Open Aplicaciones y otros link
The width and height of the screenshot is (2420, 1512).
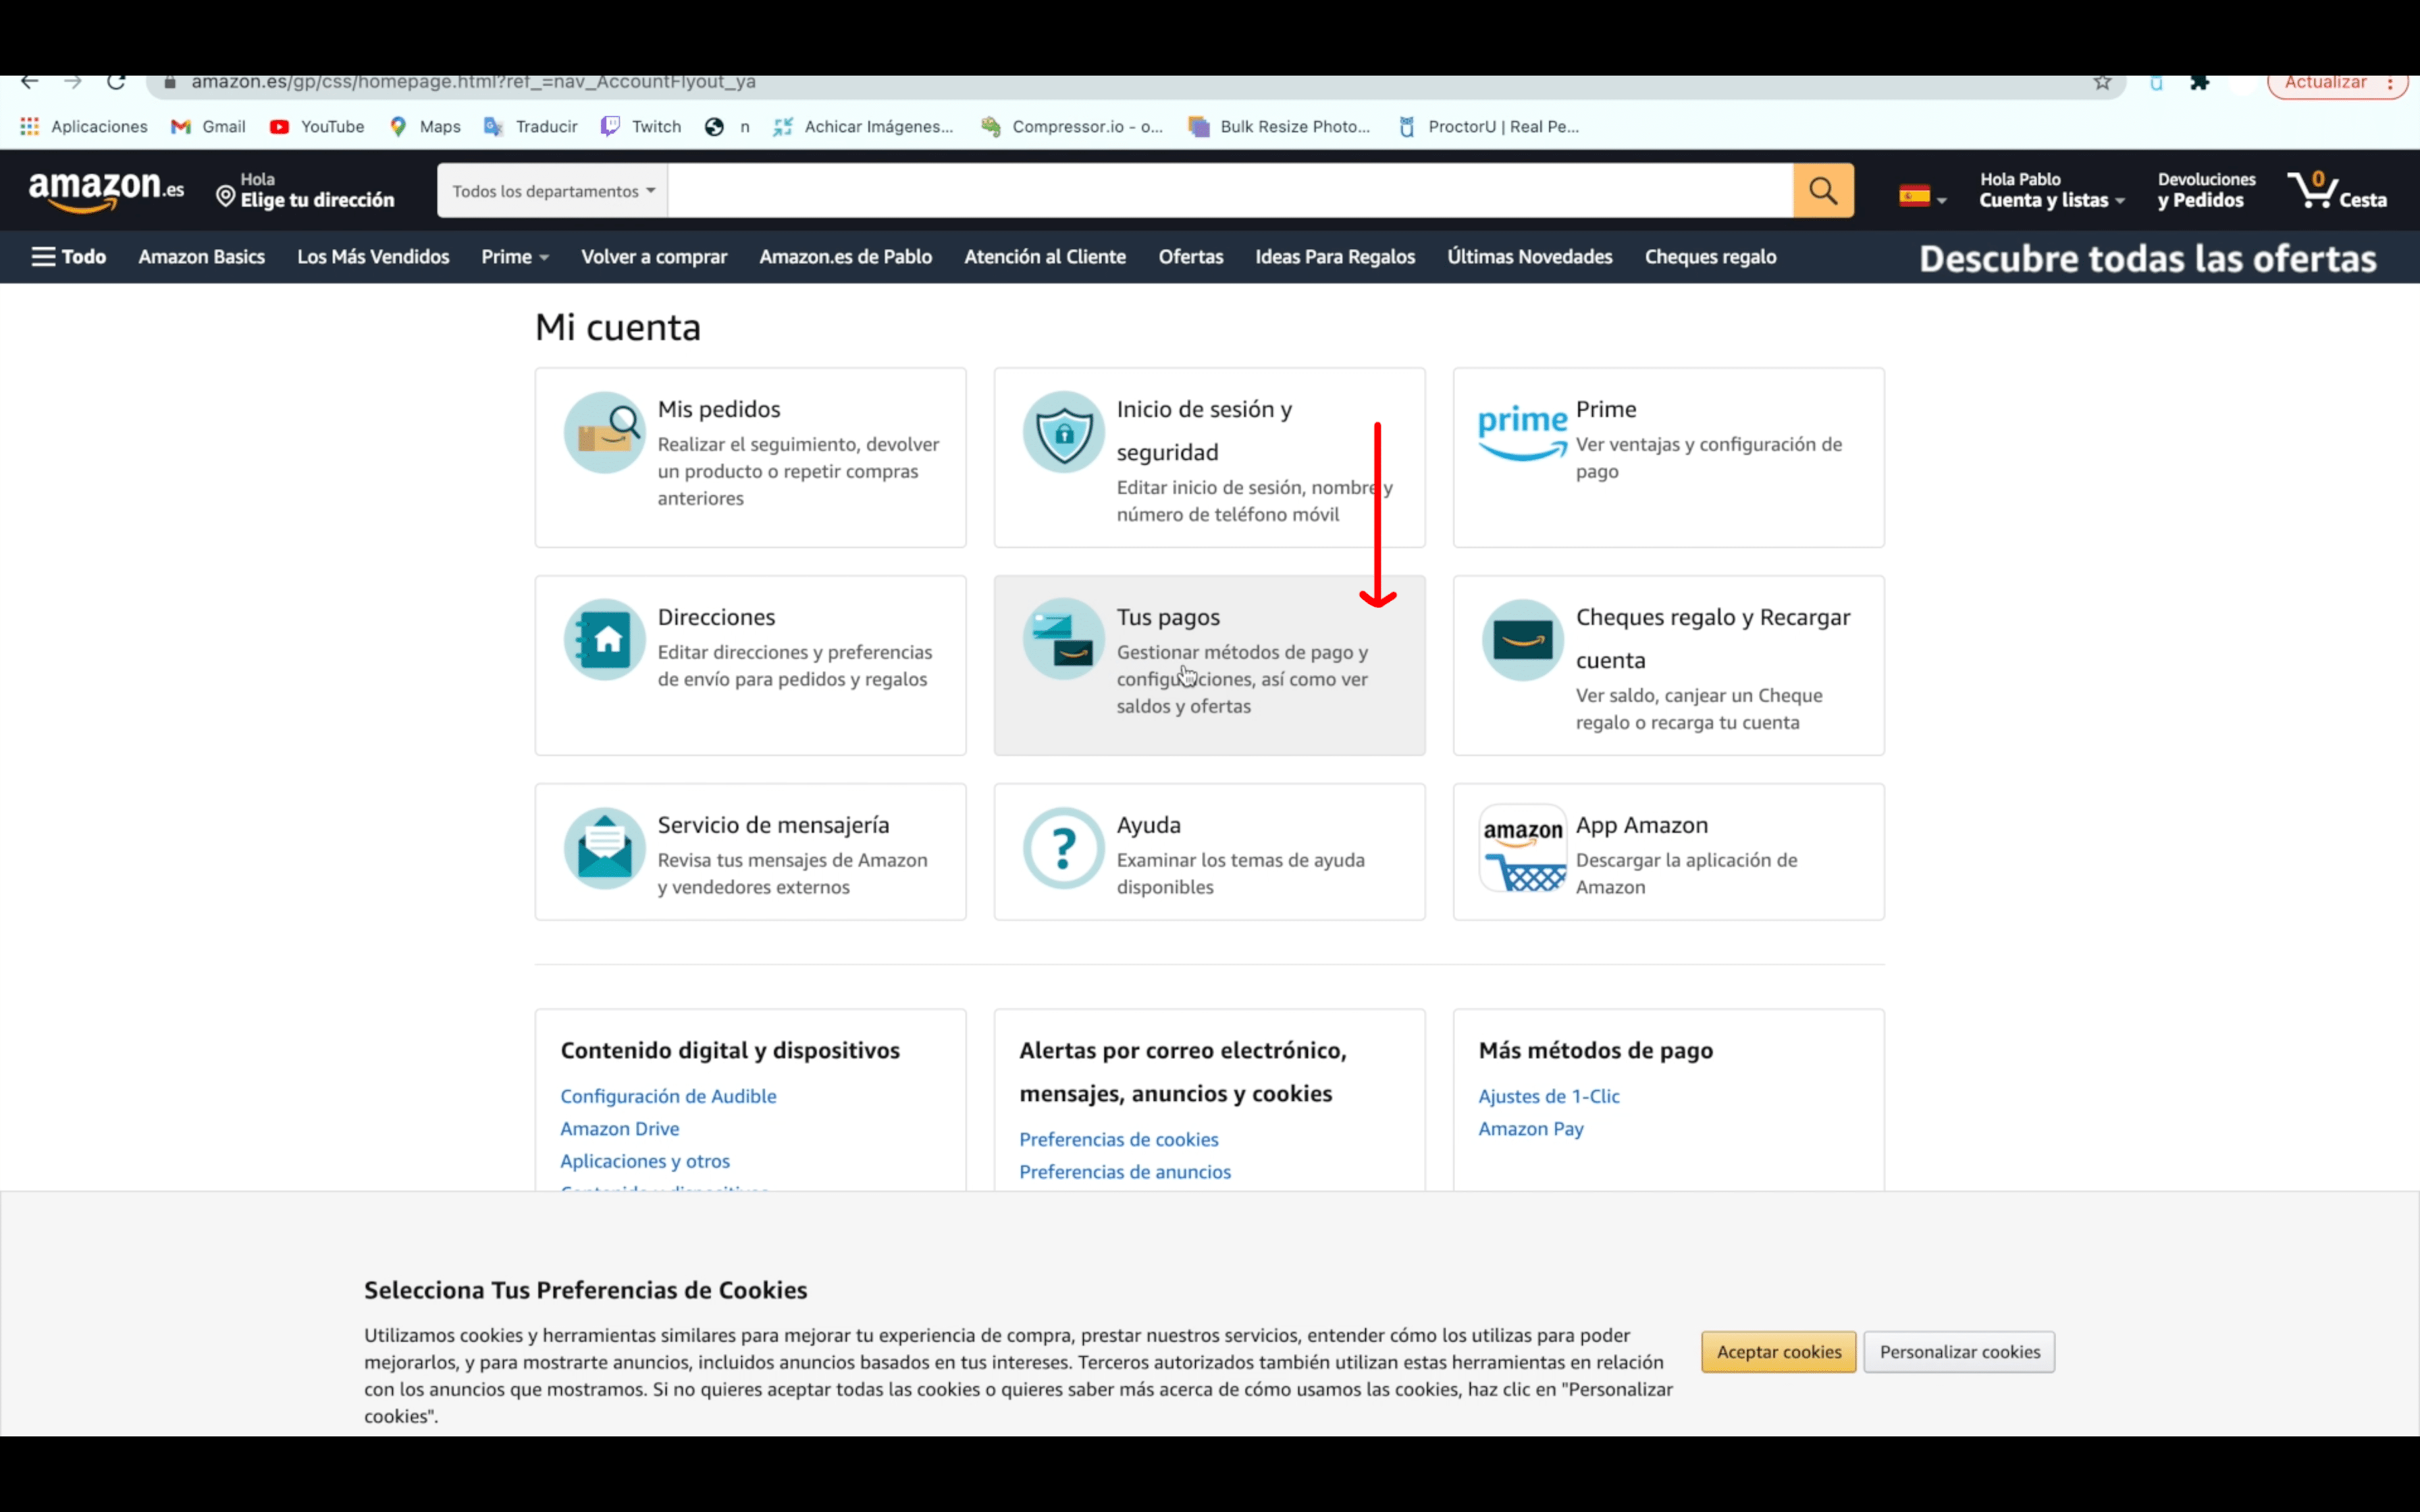[645, 1161]
